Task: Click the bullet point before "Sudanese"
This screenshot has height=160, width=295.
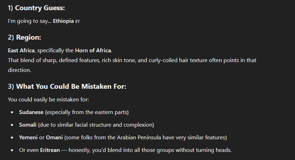Action: coord(12,112)
